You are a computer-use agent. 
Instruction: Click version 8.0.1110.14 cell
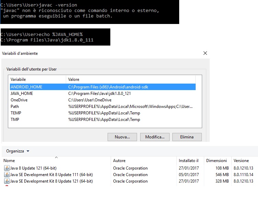click(x=243, y=174)
